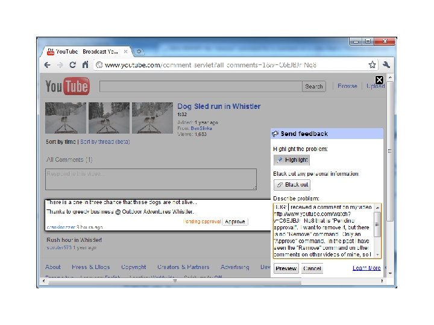Screen dimensions: 434x325
Task: Maximize the Chrome browser window
Action: tap(368, 42)
